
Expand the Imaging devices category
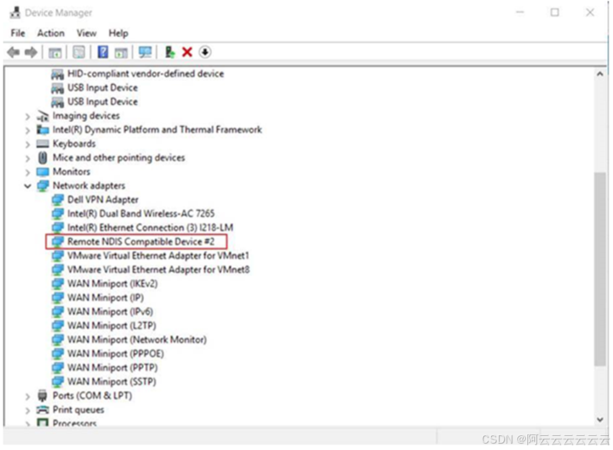coord(28,116)
